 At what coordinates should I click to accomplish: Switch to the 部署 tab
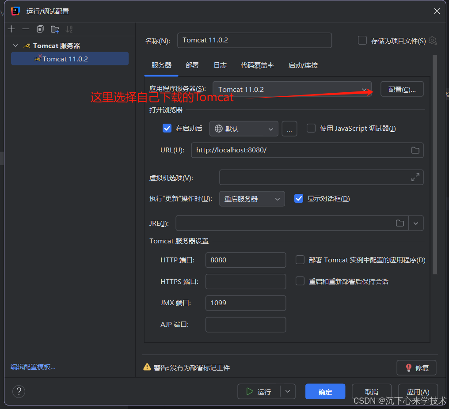192,65
